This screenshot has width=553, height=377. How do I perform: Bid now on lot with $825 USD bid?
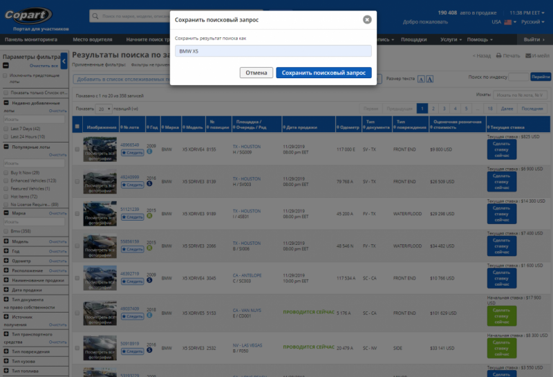tap(502, 149)
